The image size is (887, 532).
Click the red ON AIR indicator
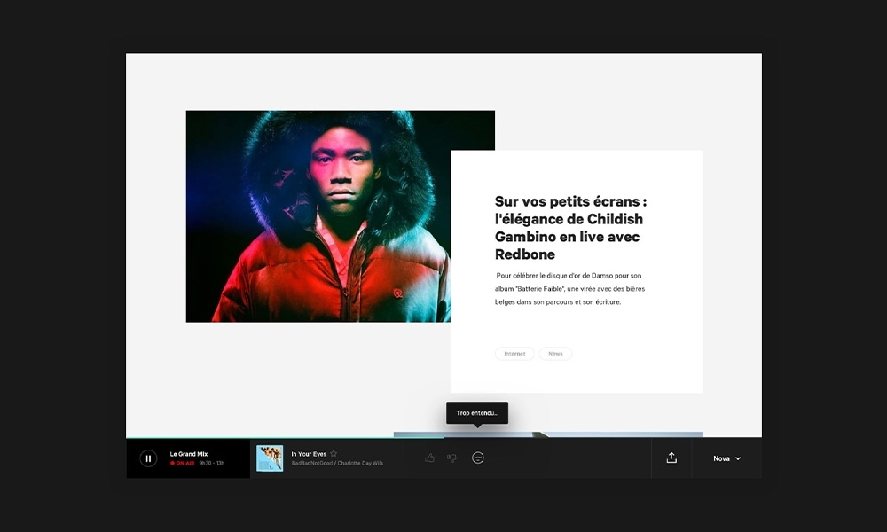(x=182, y=463)
